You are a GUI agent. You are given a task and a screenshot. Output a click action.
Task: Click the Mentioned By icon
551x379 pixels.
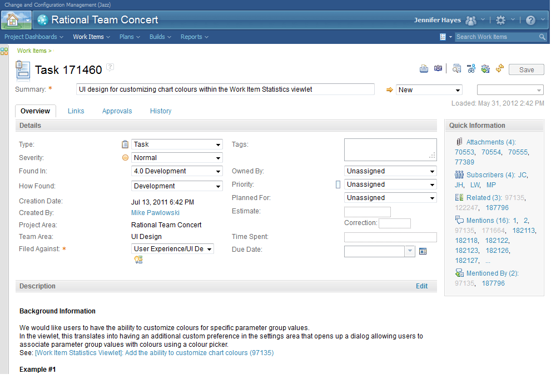click(x=459, y=273)
